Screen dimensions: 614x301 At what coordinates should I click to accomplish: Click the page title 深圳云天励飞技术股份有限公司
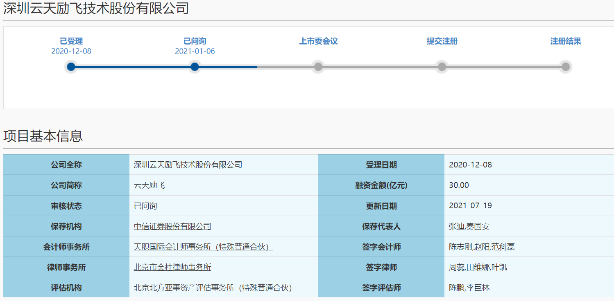96,8
